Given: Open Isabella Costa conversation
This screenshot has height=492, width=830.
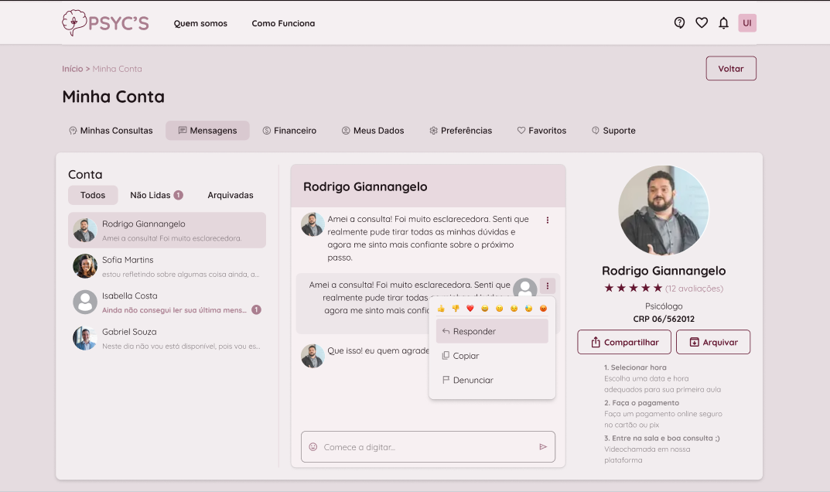Looking at the screenshot, I should [x=167, y=302].
